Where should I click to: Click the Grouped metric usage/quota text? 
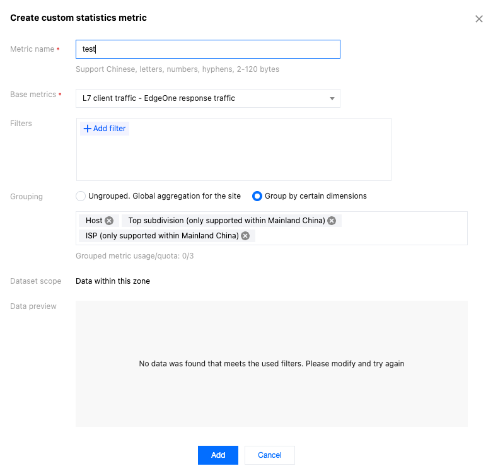(x=135, y=256)
